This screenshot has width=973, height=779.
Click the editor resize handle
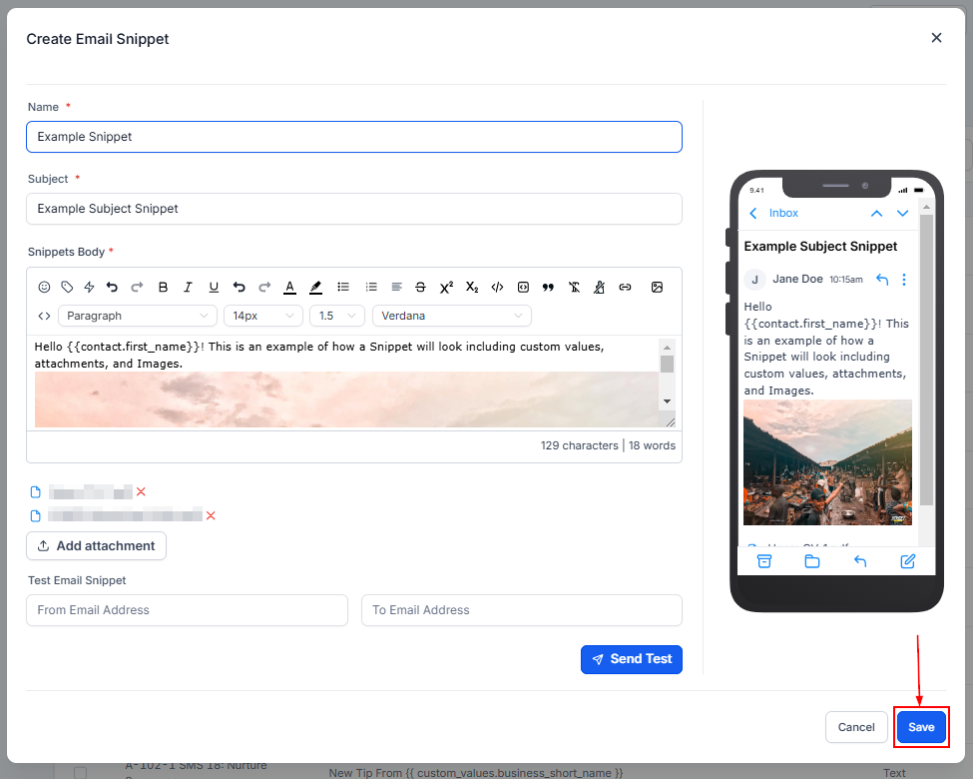click(x=671, y=422)
